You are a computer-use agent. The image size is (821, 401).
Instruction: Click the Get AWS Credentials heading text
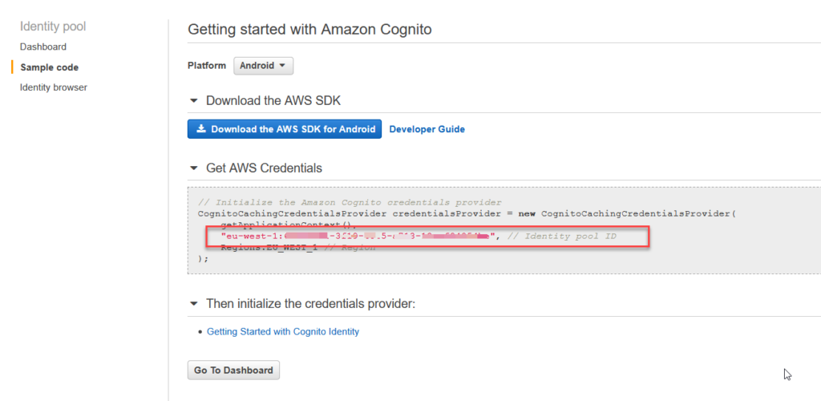click(264, 168)
